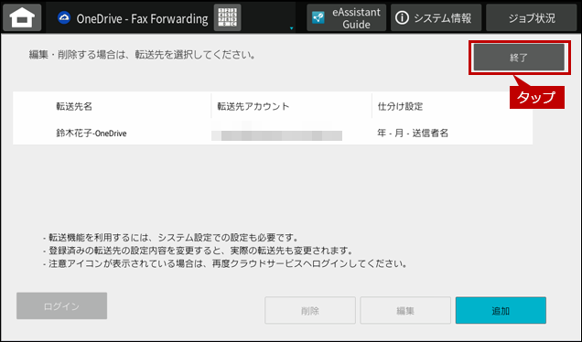Expand the small title bar dropdown arrow

(x=291, y=28)
